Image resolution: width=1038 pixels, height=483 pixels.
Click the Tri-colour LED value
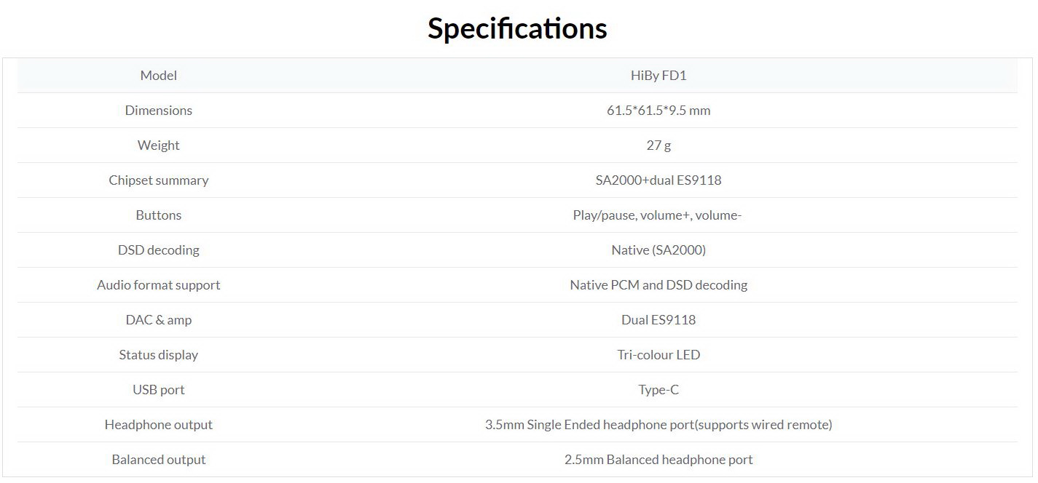click(x=658, y=355)
